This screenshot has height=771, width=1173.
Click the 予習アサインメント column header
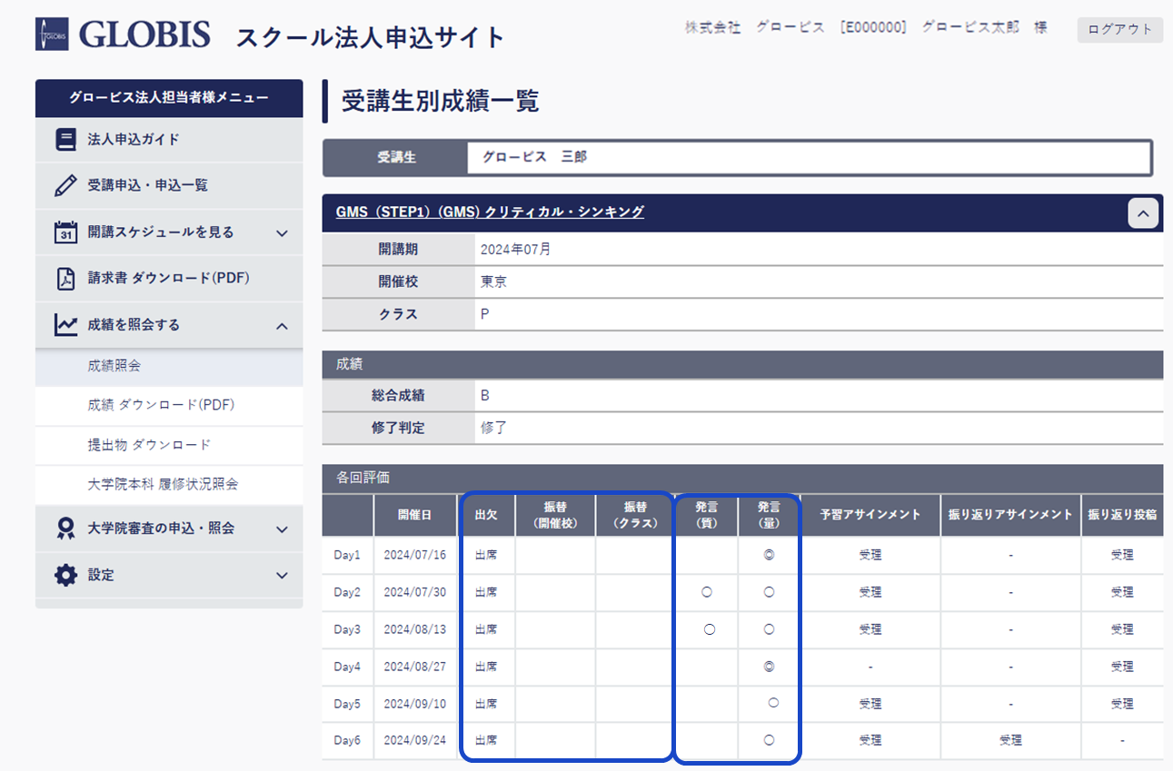[x=870, y=515]
